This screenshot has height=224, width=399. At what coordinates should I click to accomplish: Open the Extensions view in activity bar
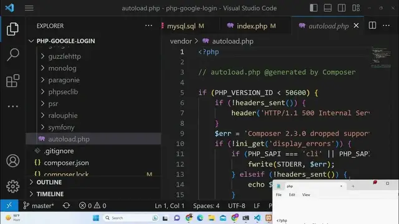12,81
